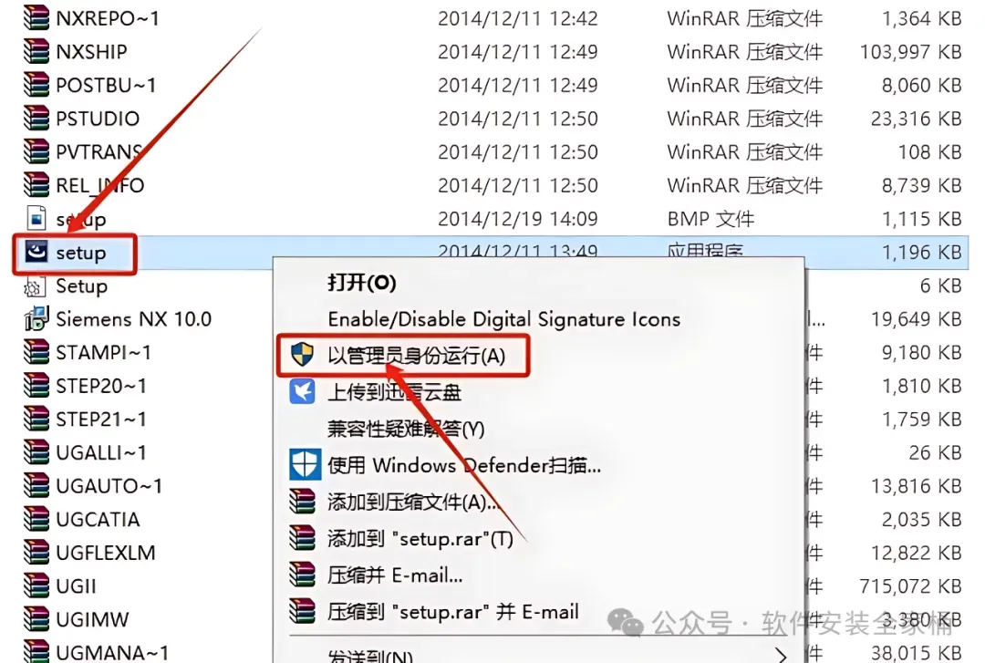Select the STAMPI~1 file name
Viewport: 985px width, 663px height.
click(x=104, y=353)
